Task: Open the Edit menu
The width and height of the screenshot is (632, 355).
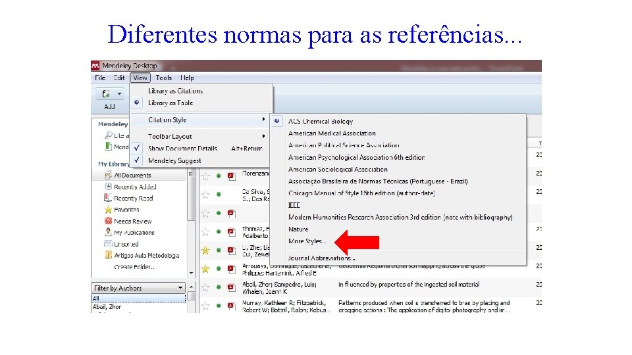Action: [119, 78]
